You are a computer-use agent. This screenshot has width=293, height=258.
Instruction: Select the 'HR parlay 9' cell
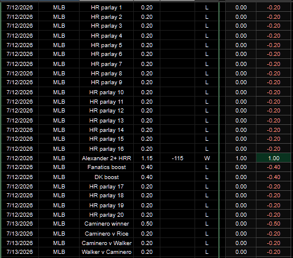pos(106,82)
